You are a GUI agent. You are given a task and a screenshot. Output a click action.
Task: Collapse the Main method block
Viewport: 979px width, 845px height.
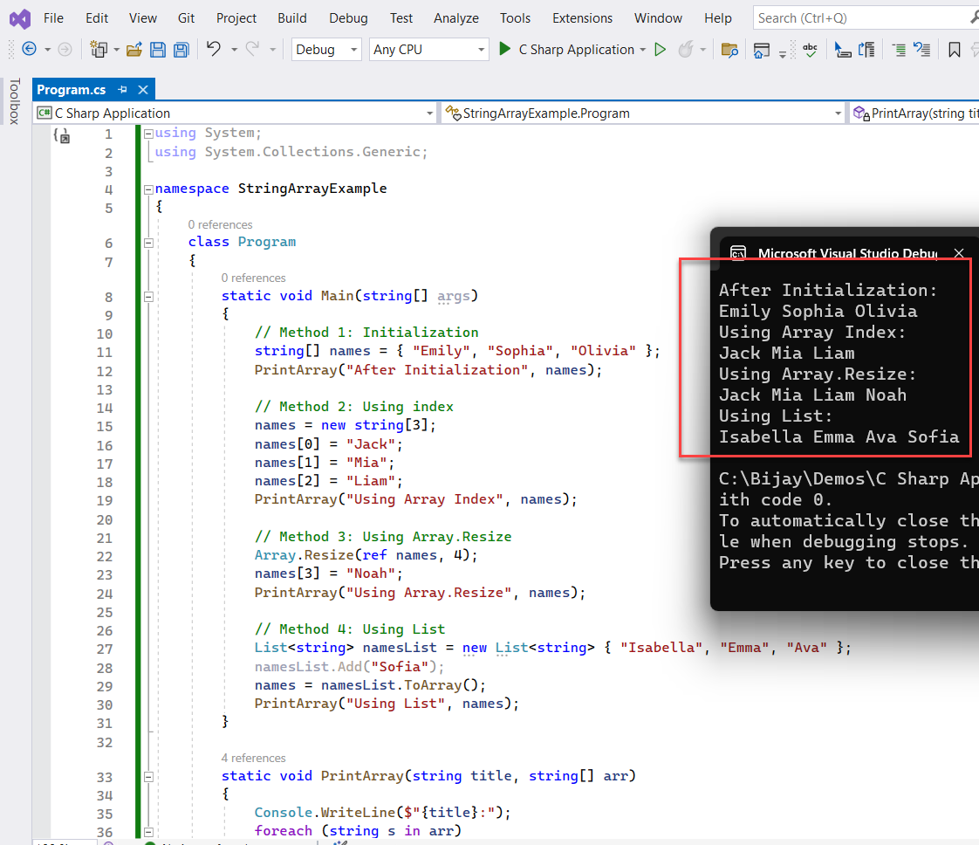tap(148, 297)
